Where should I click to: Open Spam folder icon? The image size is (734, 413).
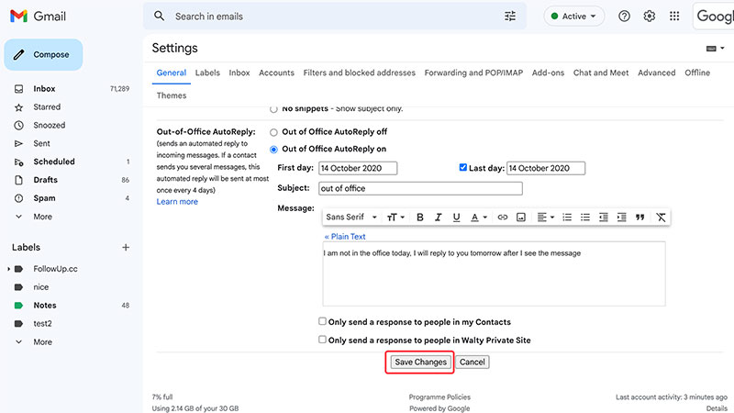(x=18, y=198)
